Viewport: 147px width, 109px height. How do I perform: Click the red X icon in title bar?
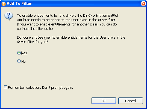(143, 4)
